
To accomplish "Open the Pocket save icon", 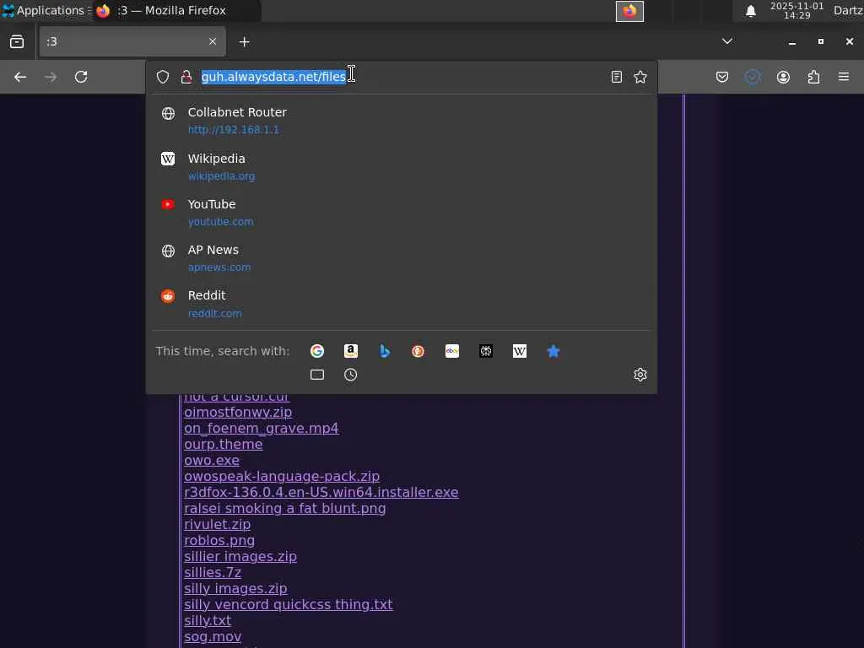I will tap(722, 77).
